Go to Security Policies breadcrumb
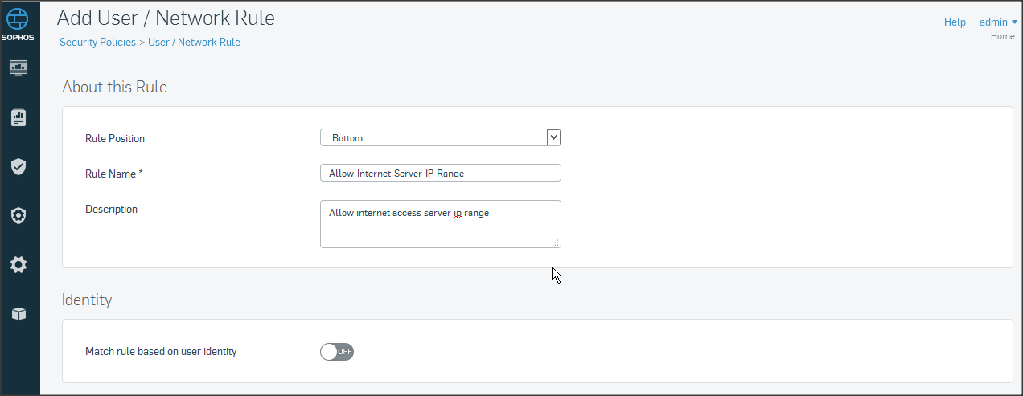 click(97, 43)
